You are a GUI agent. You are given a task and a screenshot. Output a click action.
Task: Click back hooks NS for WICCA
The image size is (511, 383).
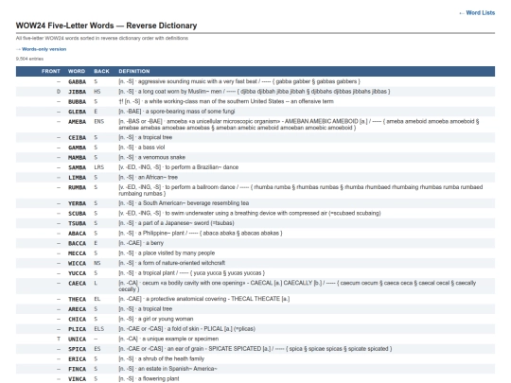click(97, 263)
